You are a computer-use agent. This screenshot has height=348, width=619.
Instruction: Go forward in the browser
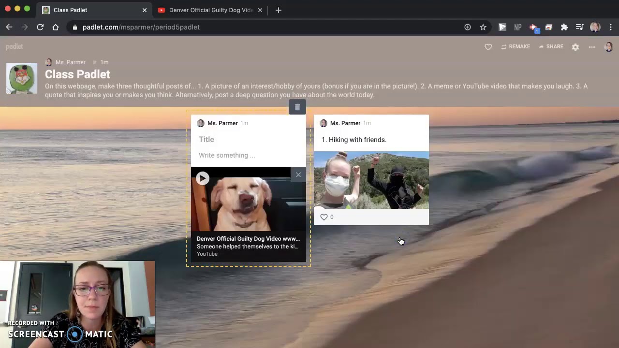click(x=25, y=28)
